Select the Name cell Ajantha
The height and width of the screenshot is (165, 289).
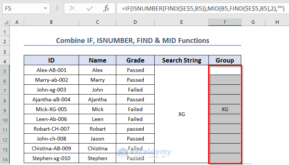(x=97, y=99)
